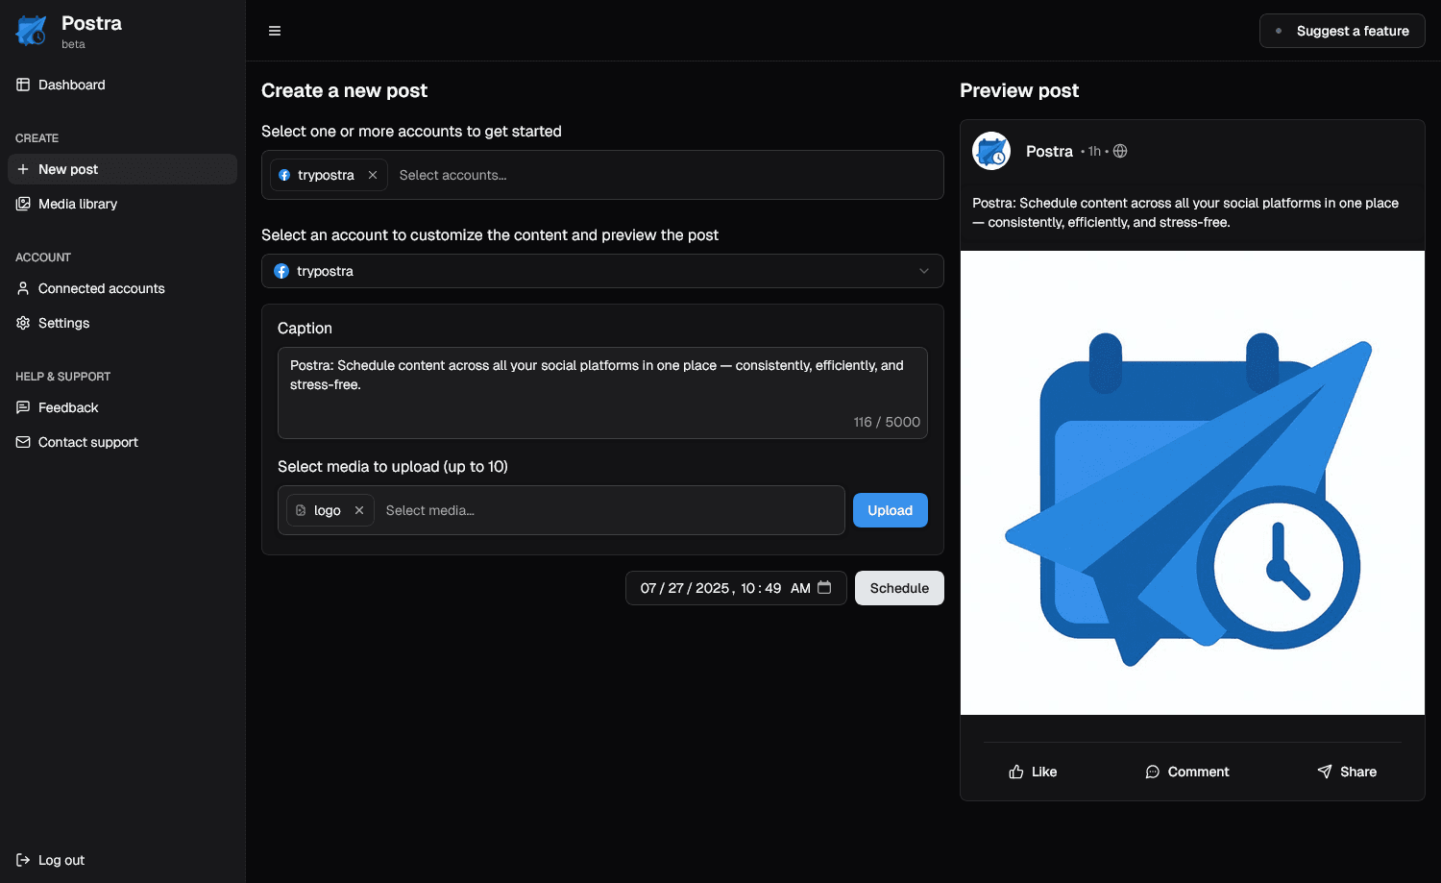Screen dimensions: 1441x883
Task: Remove the logo media chip
Action: (x=359, y=510)
